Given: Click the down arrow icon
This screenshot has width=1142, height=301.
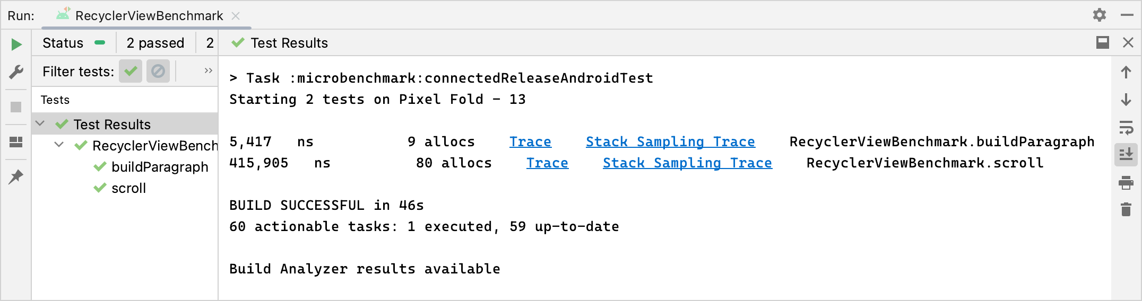Looking at the screenshot, I should [x=1126, y=100].
